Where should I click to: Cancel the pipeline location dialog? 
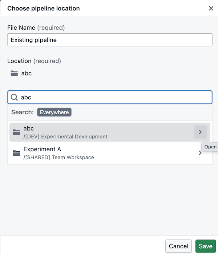pyautogui.click(x=179, y=246)
